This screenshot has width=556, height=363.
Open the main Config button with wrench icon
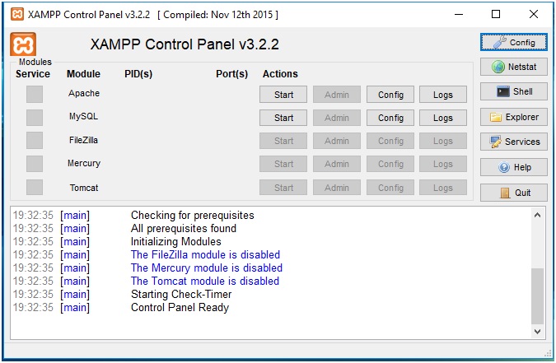pyautogui.click(x=514, y=43)
